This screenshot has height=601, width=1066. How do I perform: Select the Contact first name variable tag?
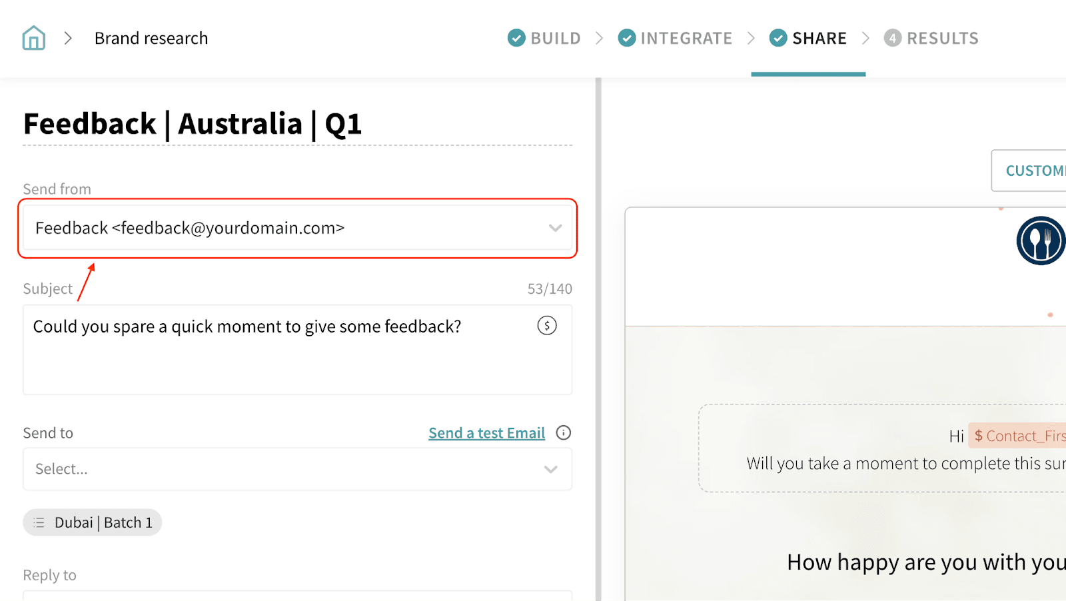pyautogui.click(x=1019, y=436)
